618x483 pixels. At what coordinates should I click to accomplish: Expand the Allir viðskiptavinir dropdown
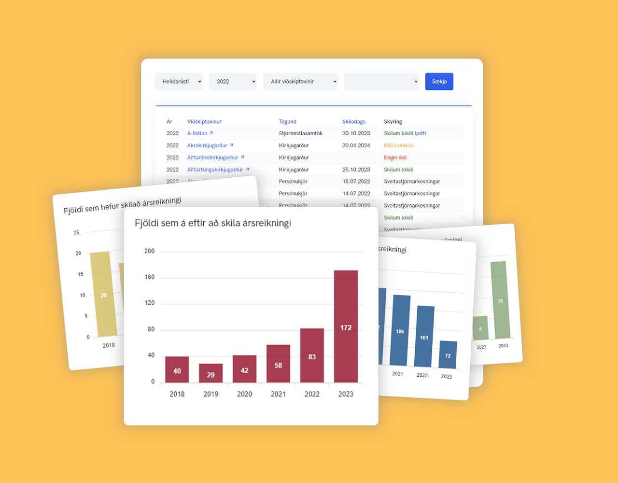tap(300, 82)
